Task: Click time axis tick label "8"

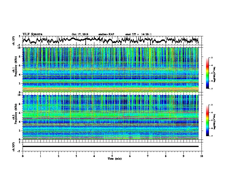Action: coord(166,156)
